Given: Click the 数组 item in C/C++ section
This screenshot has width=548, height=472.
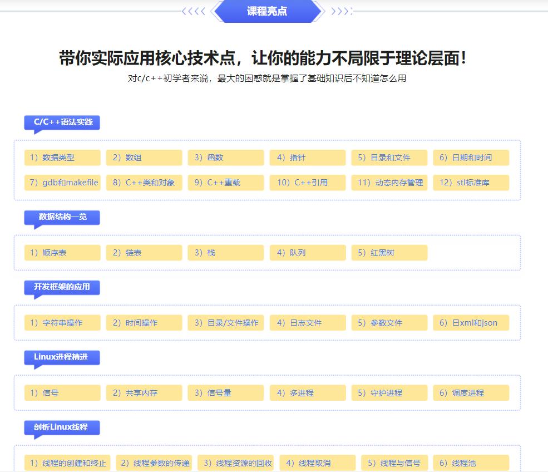Looking at the screenshot, I should 143,158.
